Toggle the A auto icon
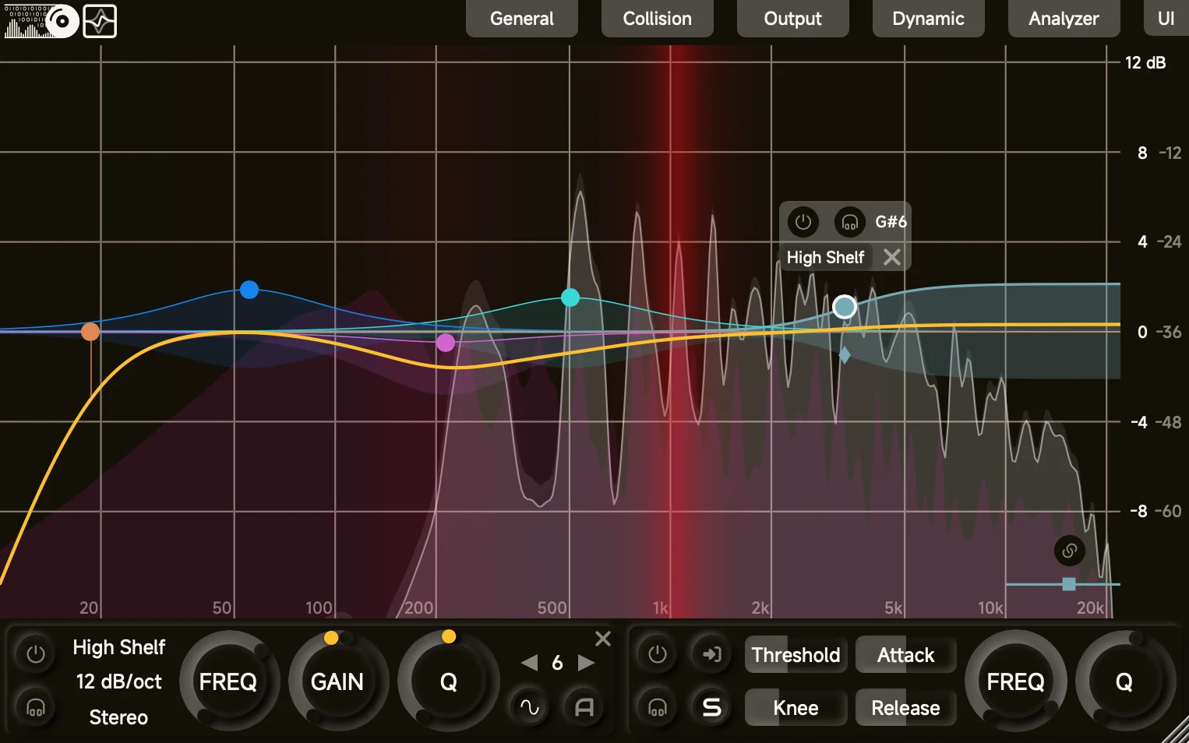The height and width of the screenshot is (743, 1189). click(584, 707)
